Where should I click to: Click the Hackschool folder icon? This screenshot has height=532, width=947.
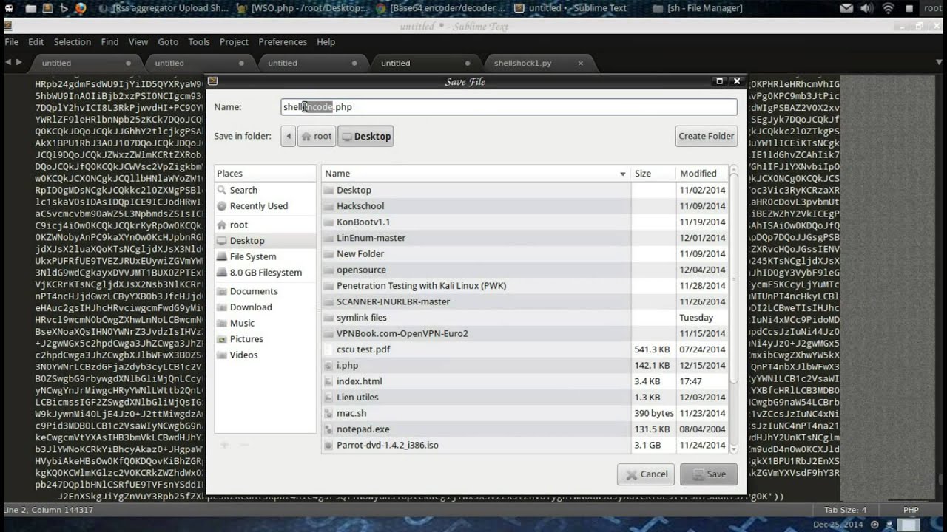pyautogui.click(x=329, y=206)
